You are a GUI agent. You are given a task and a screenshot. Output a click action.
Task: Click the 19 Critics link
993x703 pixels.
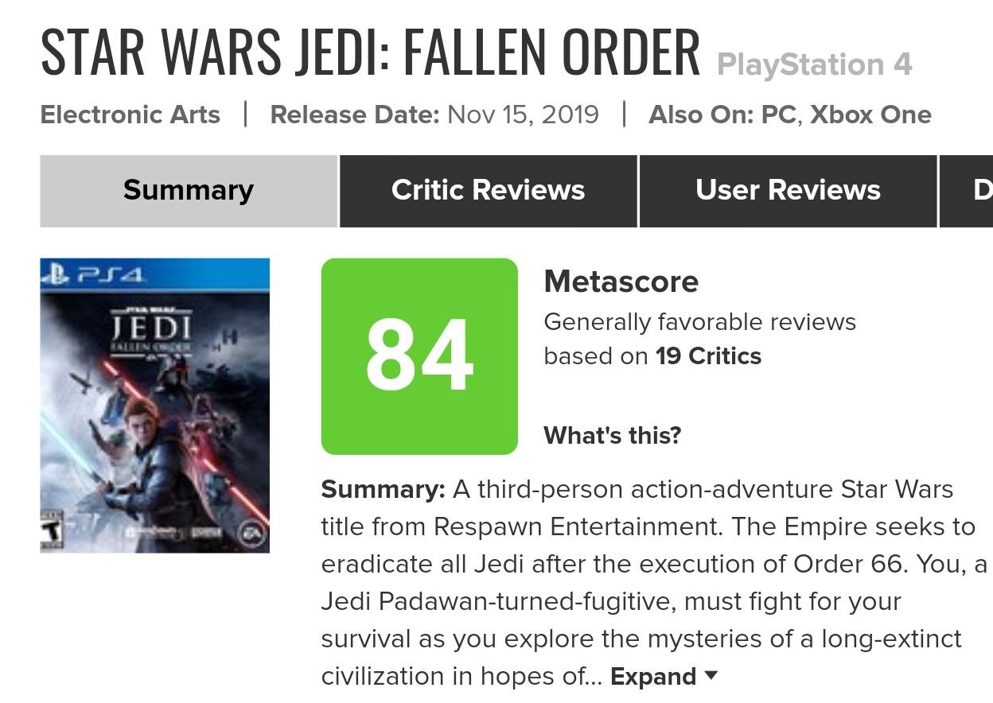point(708,356)
